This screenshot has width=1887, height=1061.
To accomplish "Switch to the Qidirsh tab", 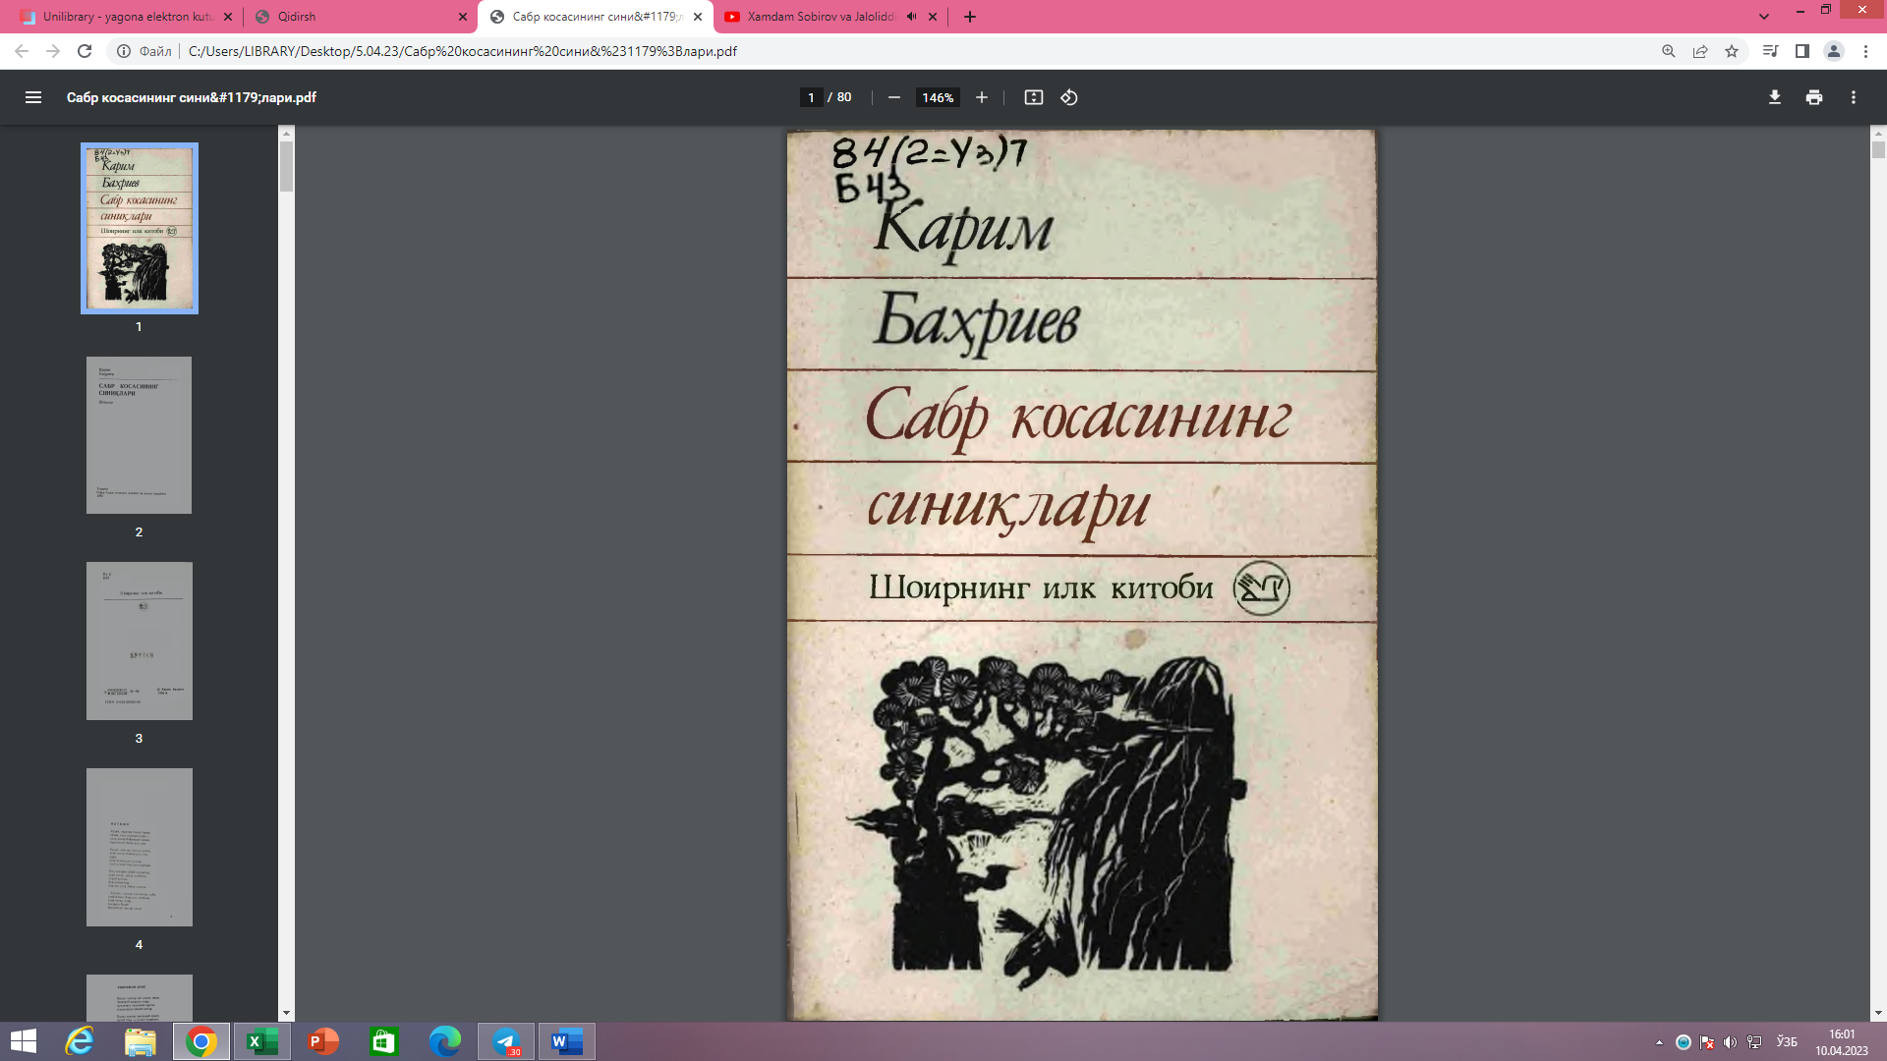I will coord(359,17).
